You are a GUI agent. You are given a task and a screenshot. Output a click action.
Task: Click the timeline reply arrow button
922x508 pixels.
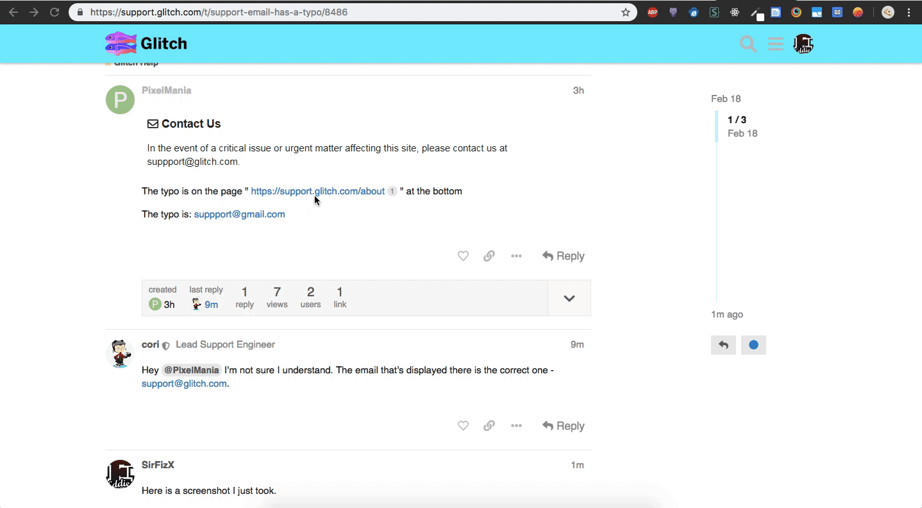click(x=723, y=345)
